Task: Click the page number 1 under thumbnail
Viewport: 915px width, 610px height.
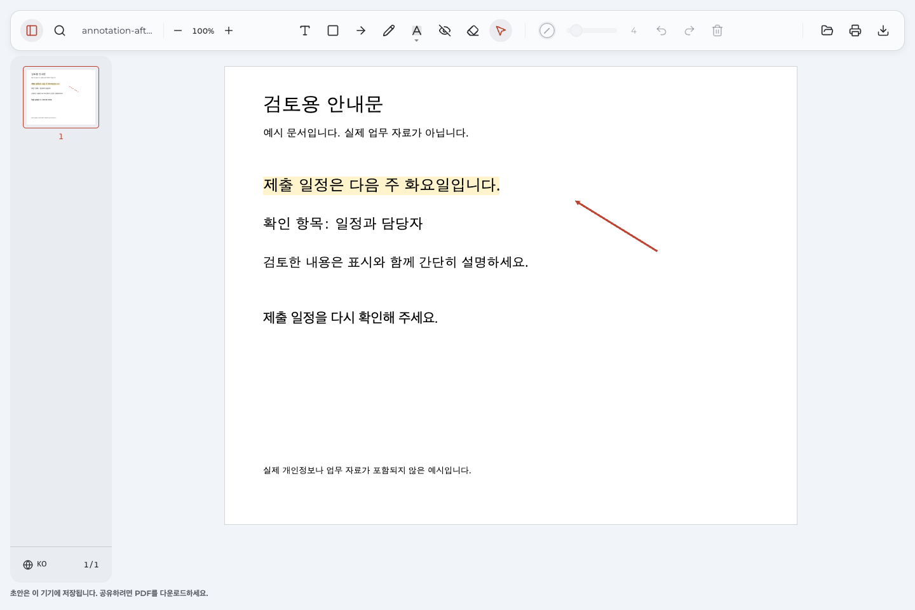Action: (61, 137)
